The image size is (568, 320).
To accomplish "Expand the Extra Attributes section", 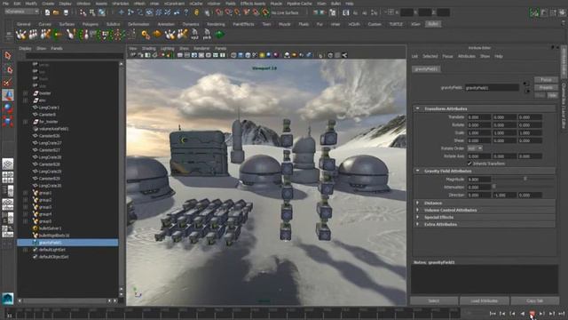I will 418,224.
